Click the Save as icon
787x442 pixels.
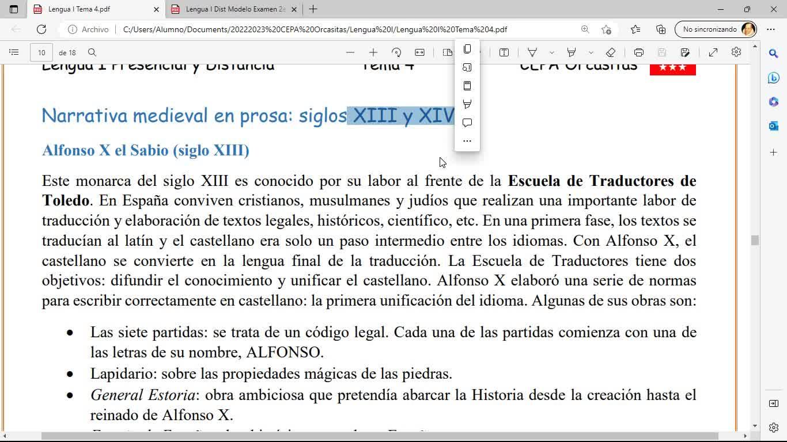point(685,52)
